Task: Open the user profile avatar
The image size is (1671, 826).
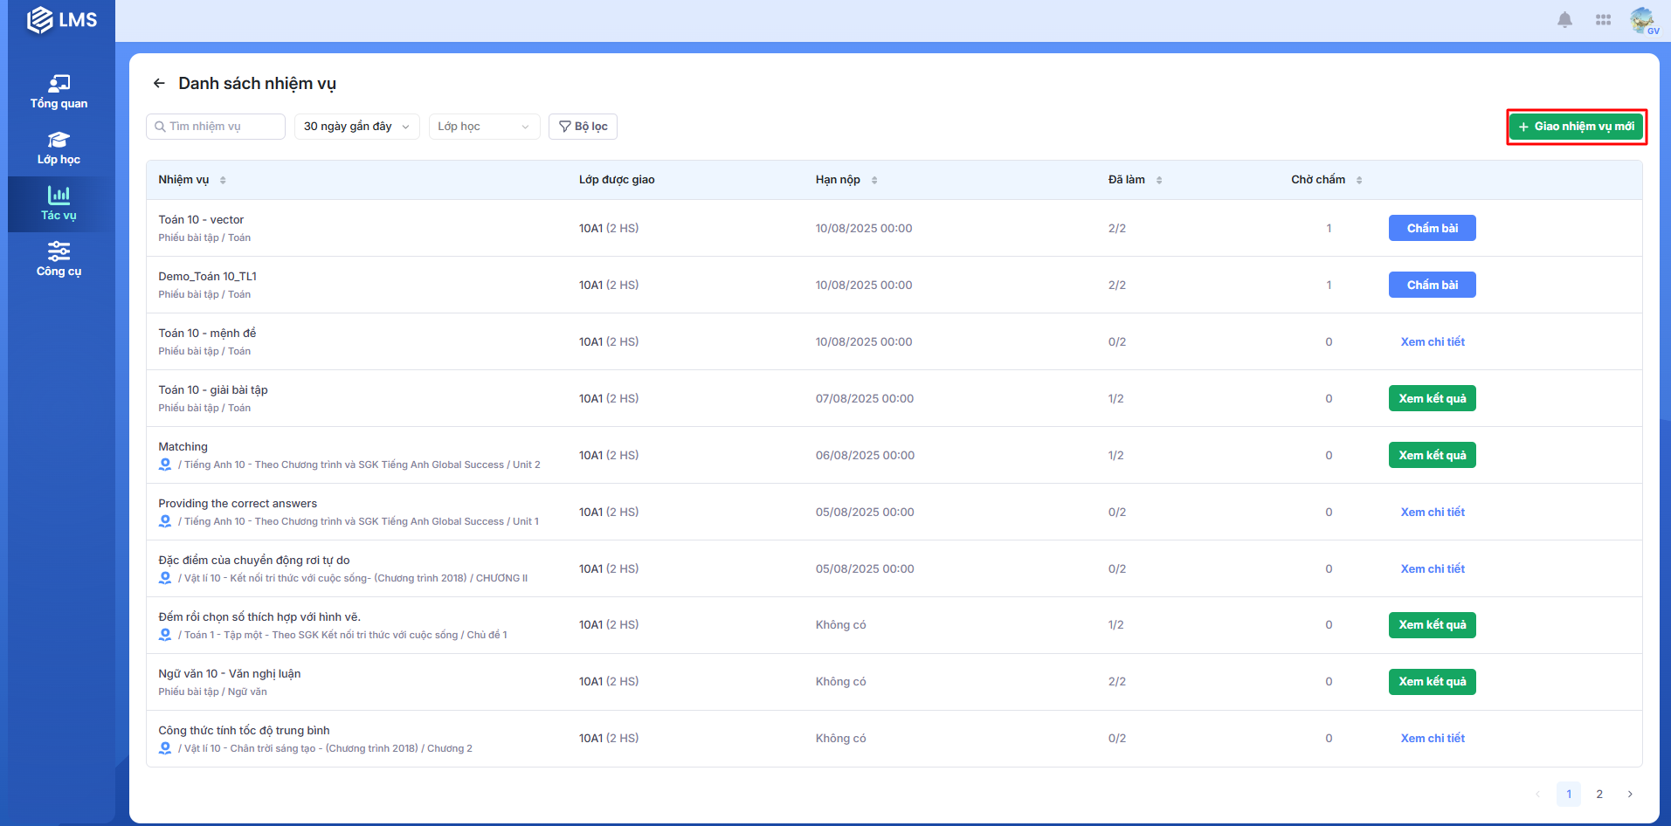Action: point(1642,20)
